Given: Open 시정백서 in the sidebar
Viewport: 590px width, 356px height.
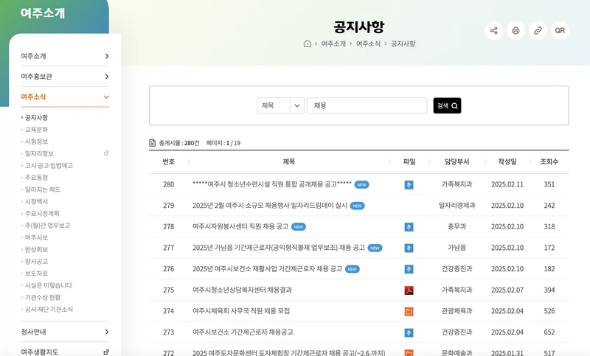Looking at the screenshot, I should tap(36, 201).
